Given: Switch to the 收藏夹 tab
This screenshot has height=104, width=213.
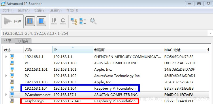Looking at the screenshot, I should click(23, 41).
